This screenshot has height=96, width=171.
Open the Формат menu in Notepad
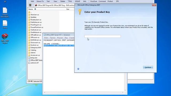click(x=60, y=38)
